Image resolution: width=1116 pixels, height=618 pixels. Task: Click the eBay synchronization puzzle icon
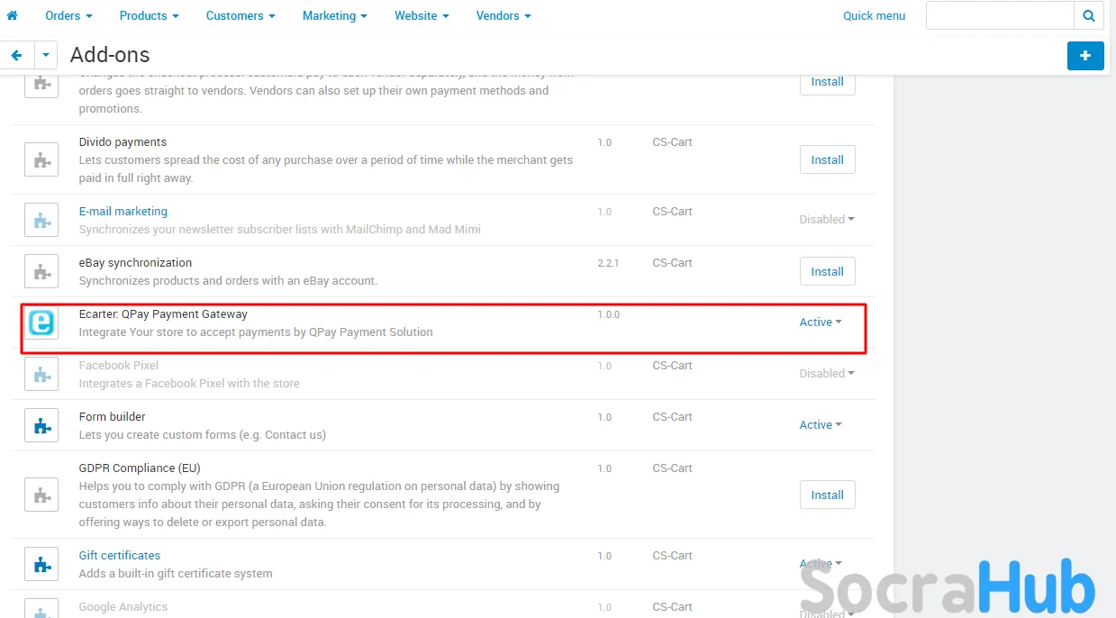point(41,271)
